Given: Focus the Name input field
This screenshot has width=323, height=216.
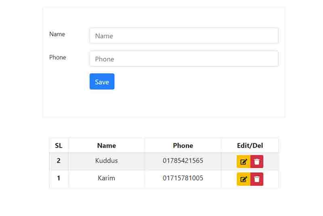Looking at the screenshot, I should (x=184, y=36).
